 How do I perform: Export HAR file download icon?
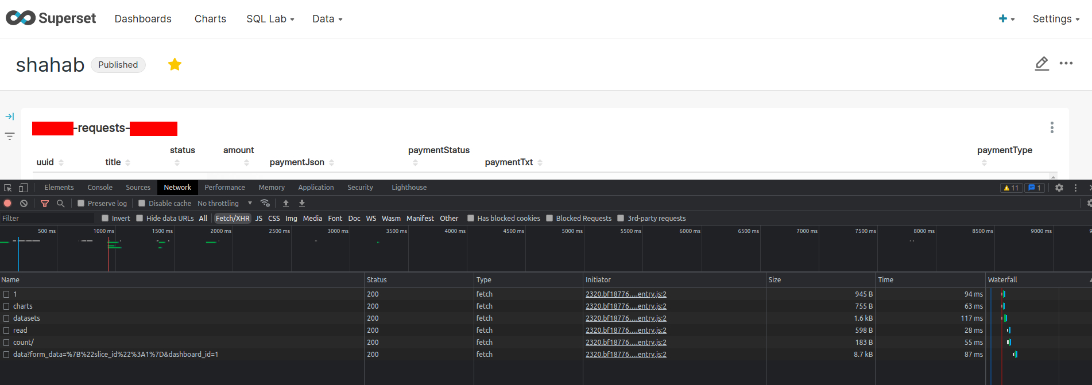pyautogui.click(x=302, y=203)
